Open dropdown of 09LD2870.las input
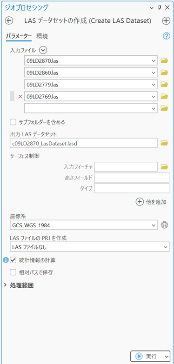Viewport: 174px width, 364px height. pos(154,61)
